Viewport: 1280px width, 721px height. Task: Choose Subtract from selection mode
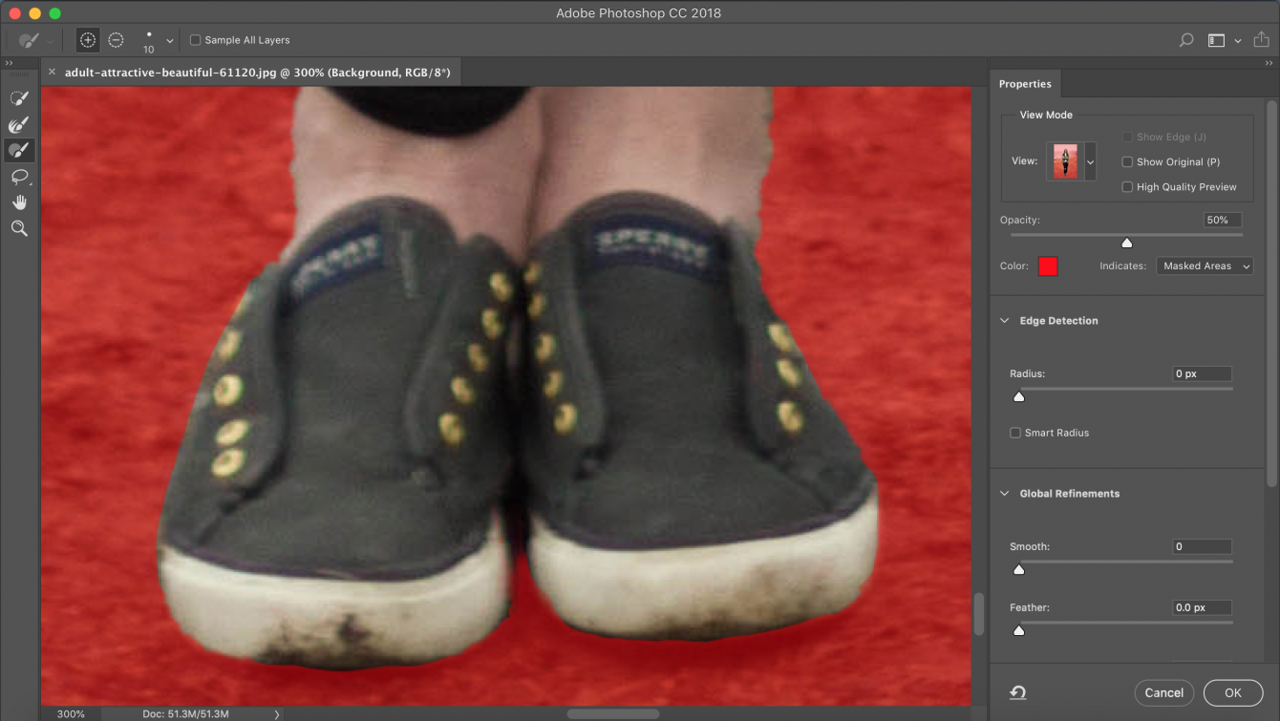point(116,40)
